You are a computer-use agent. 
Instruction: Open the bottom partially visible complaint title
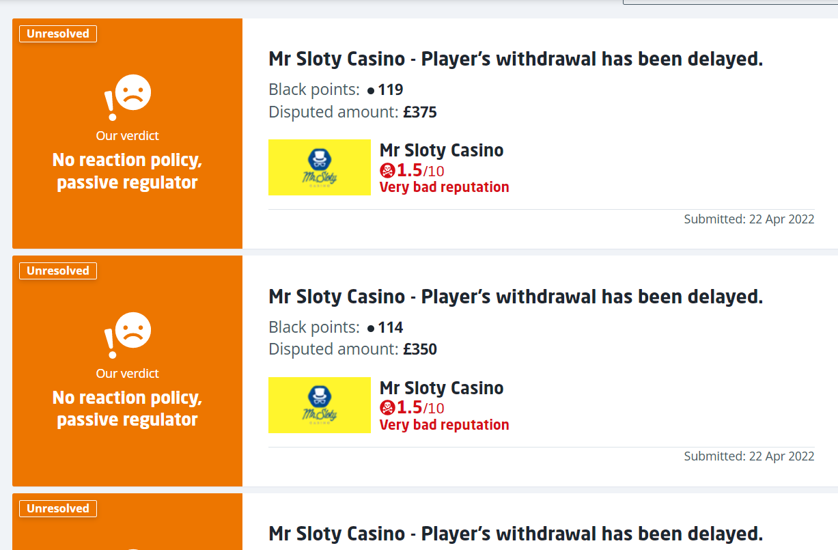click(x=515, y=534)
